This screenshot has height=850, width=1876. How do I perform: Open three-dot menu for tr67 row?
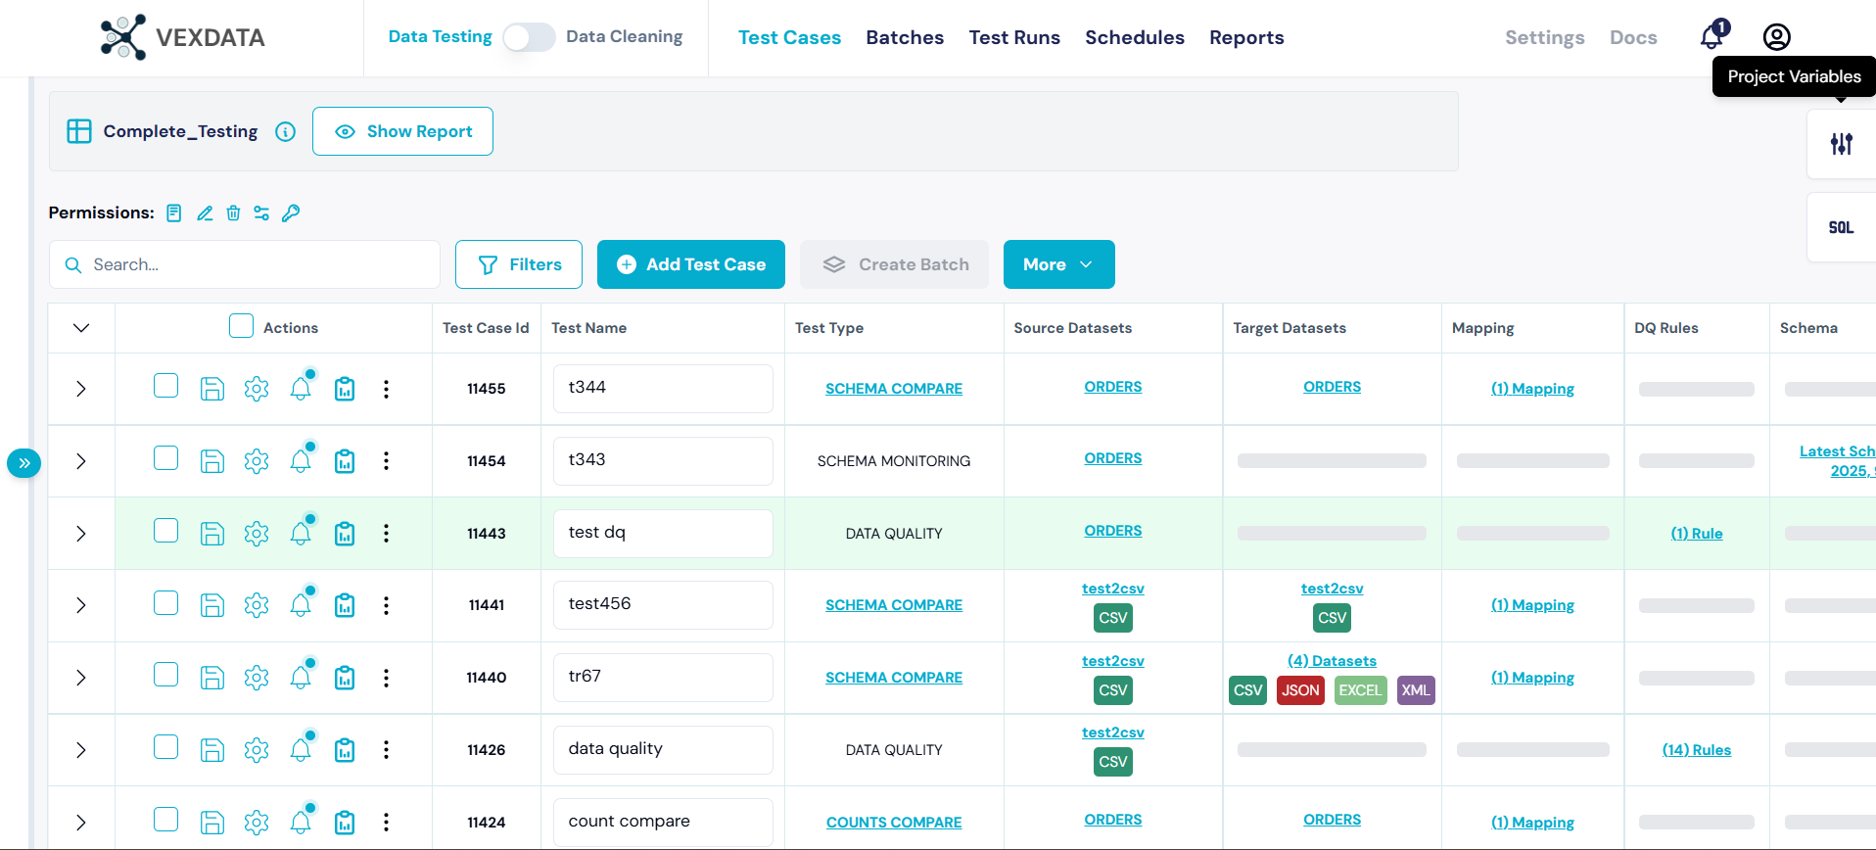386,678
